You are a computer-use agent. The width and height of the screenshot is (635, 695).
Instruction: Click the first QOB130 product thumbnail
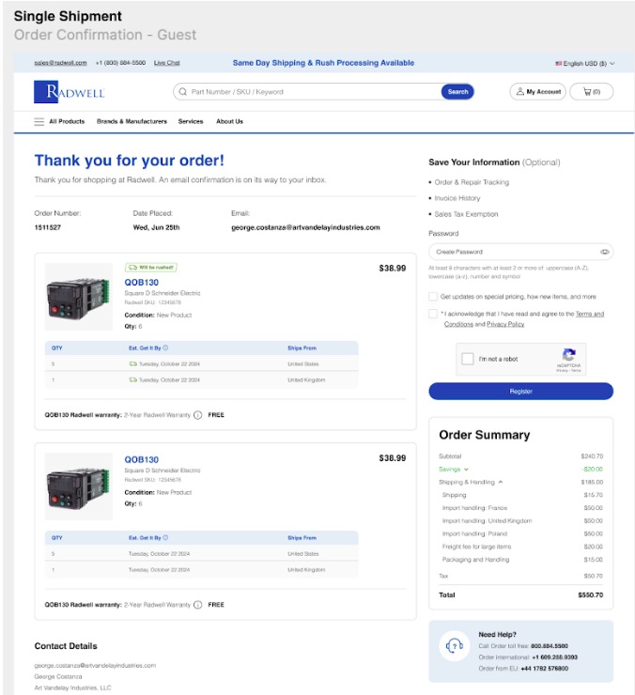(79, 297)
